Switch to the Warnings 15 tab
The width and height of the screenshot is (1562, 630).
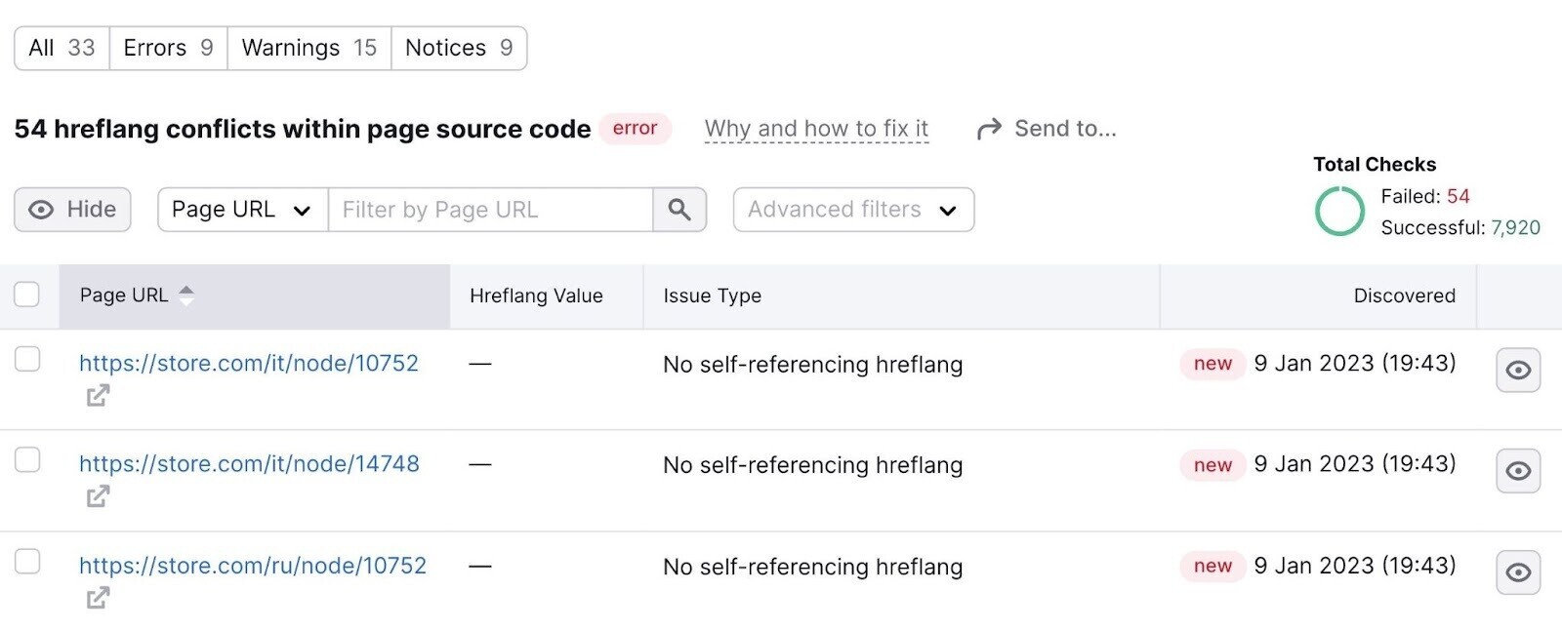pos(309,48)
